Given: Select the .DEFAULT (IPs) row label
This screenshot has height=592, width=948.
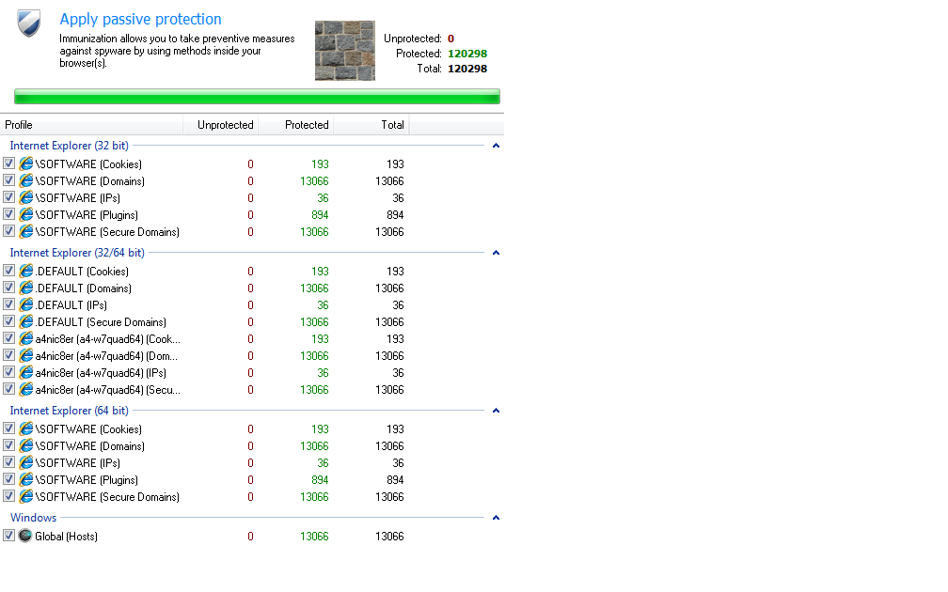Looking at the screenshot, I should [x=71, y=305].
